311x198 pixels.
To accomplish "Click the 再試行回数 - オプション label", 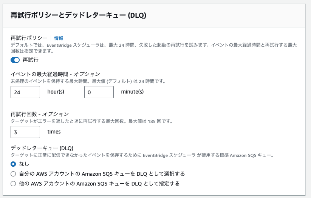I will point(40,114).
